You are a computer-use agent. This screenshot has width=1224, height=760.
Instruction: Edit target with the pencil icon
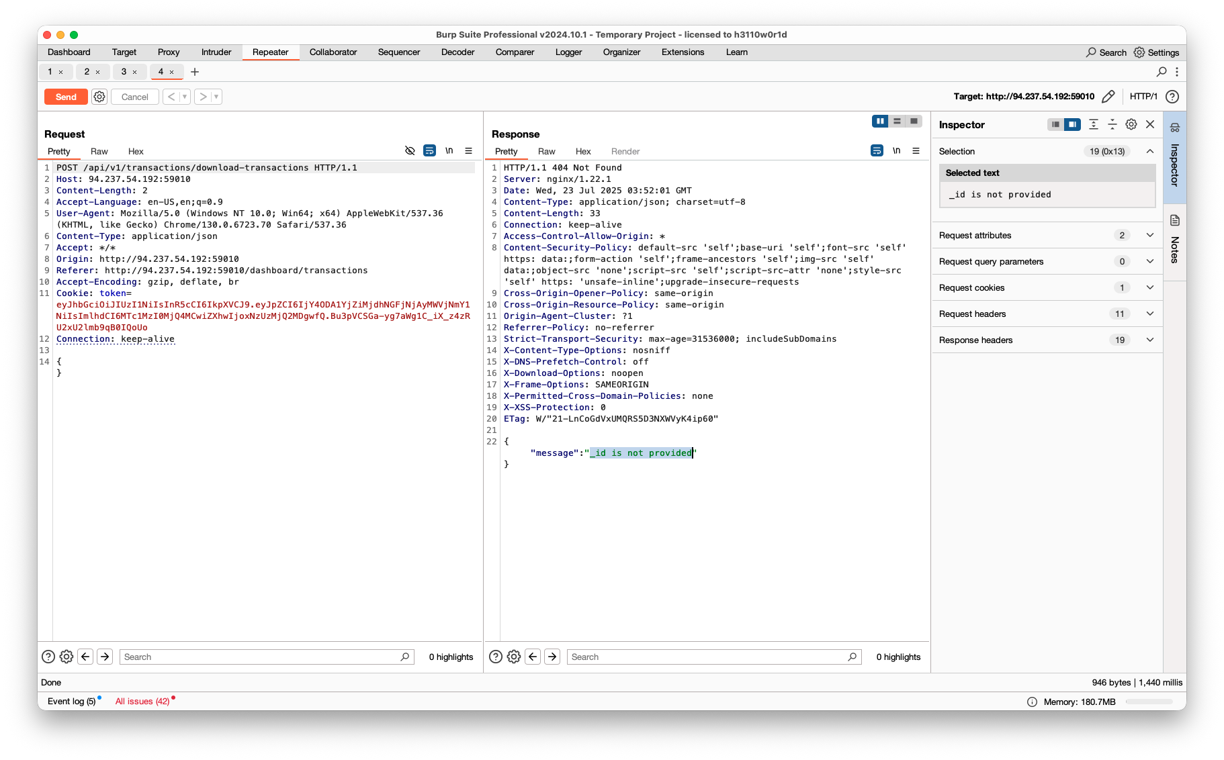pyautogui.click(x=1108, y=97)
